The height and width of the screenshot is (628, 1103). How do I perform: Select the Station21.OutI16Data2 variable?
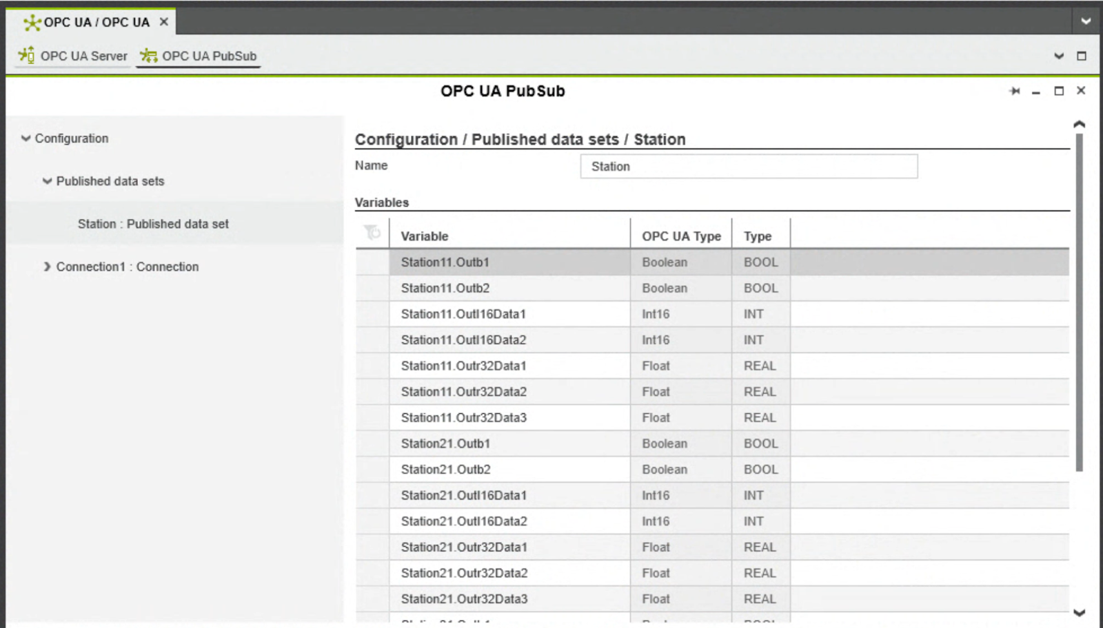pos(463,521)
